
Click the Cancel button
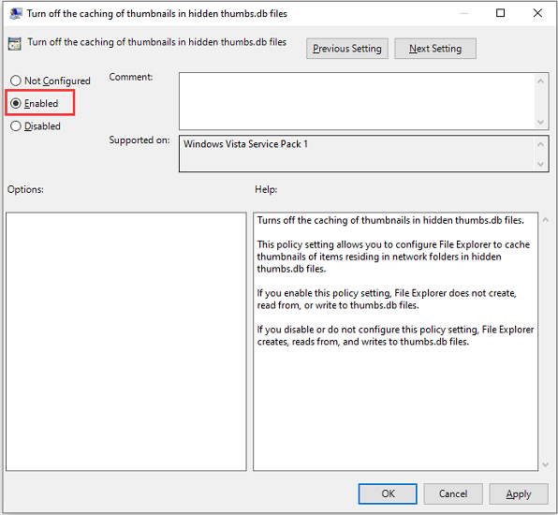(453, 493)
